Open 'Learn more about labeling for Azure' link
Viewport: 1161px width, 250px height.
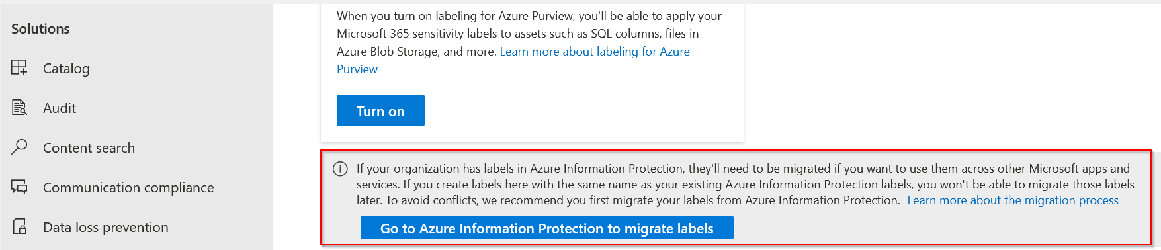595,52
